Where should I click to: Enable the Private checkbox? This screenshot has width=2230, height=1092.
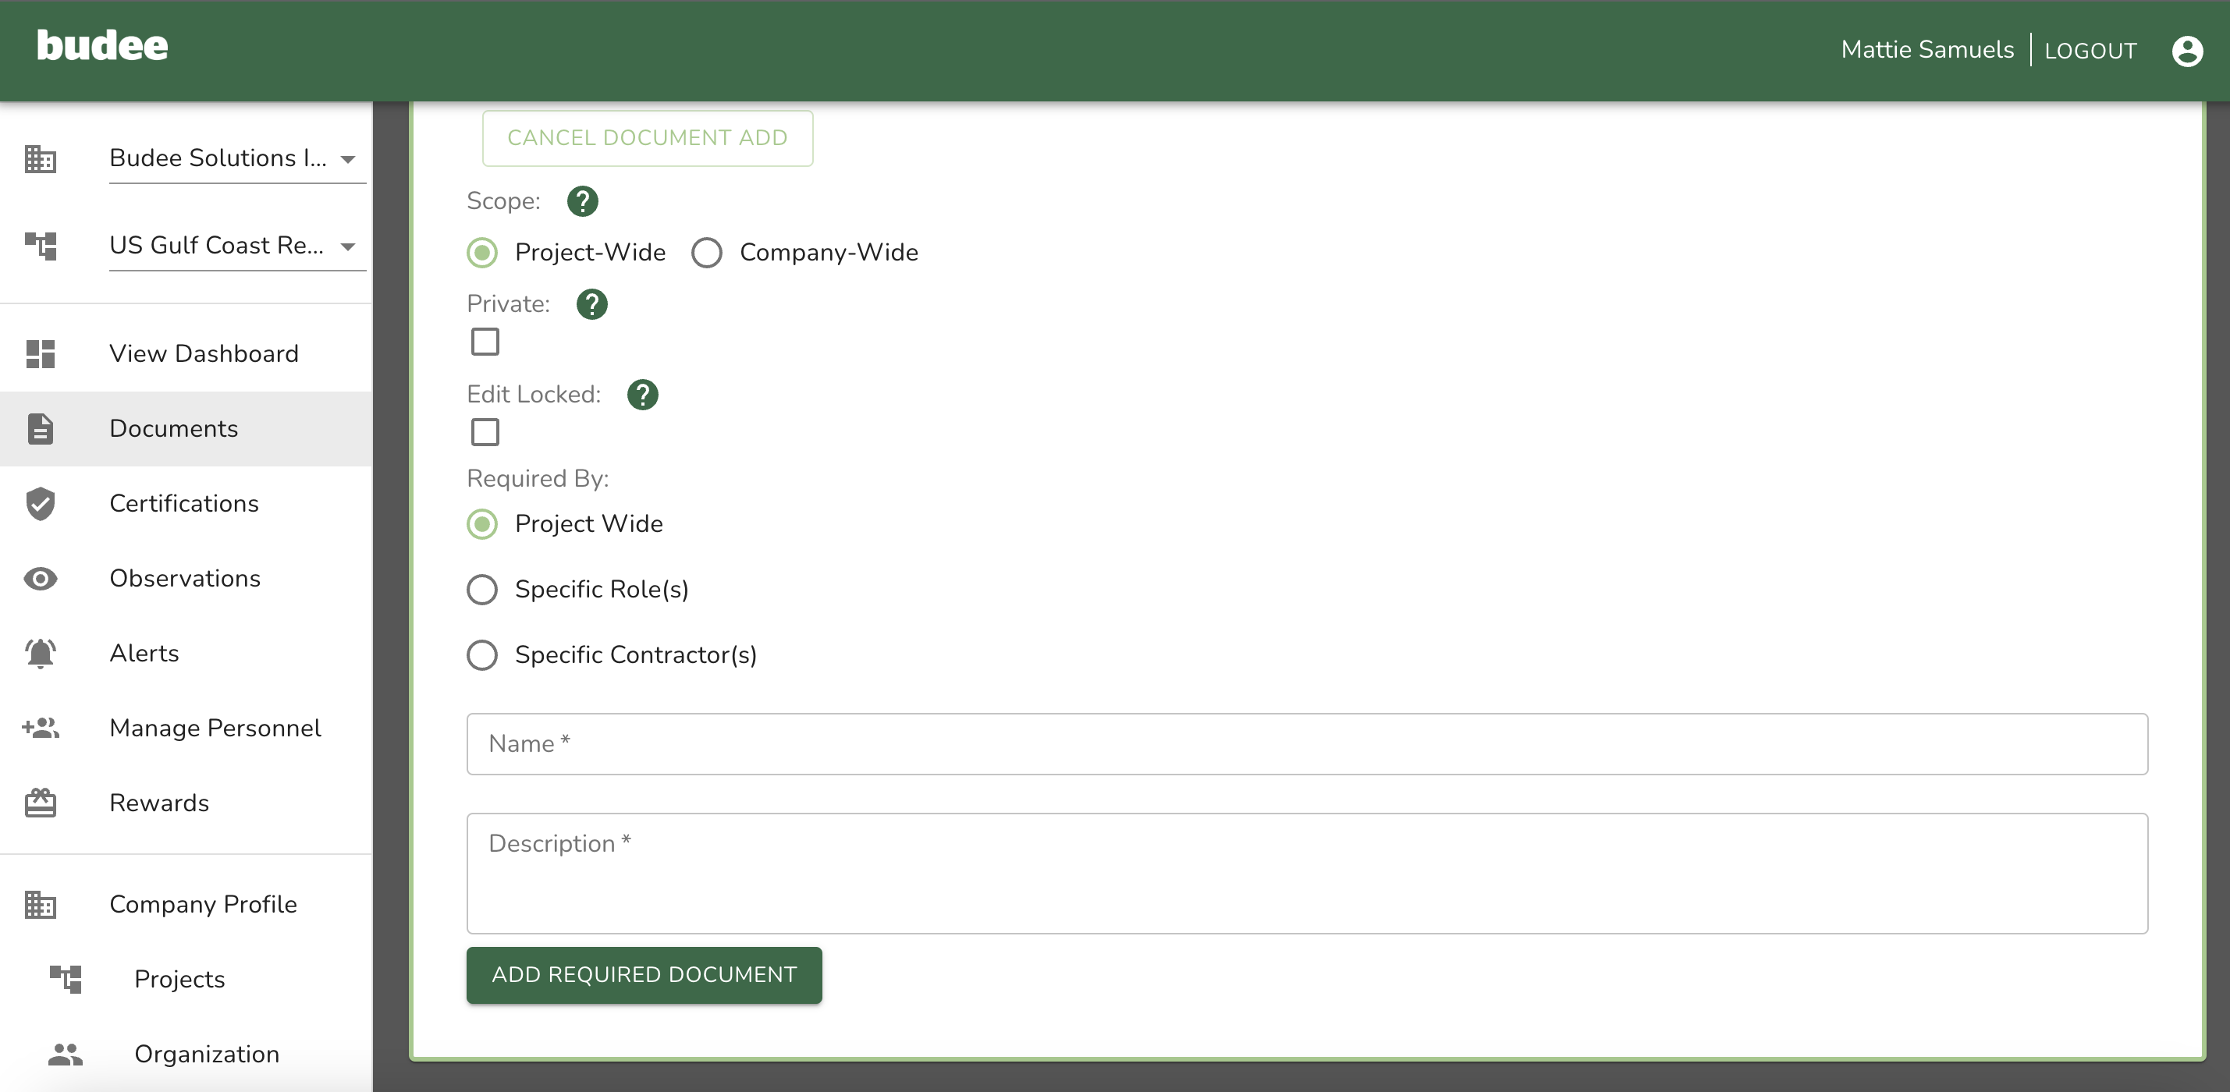[485, 342]
